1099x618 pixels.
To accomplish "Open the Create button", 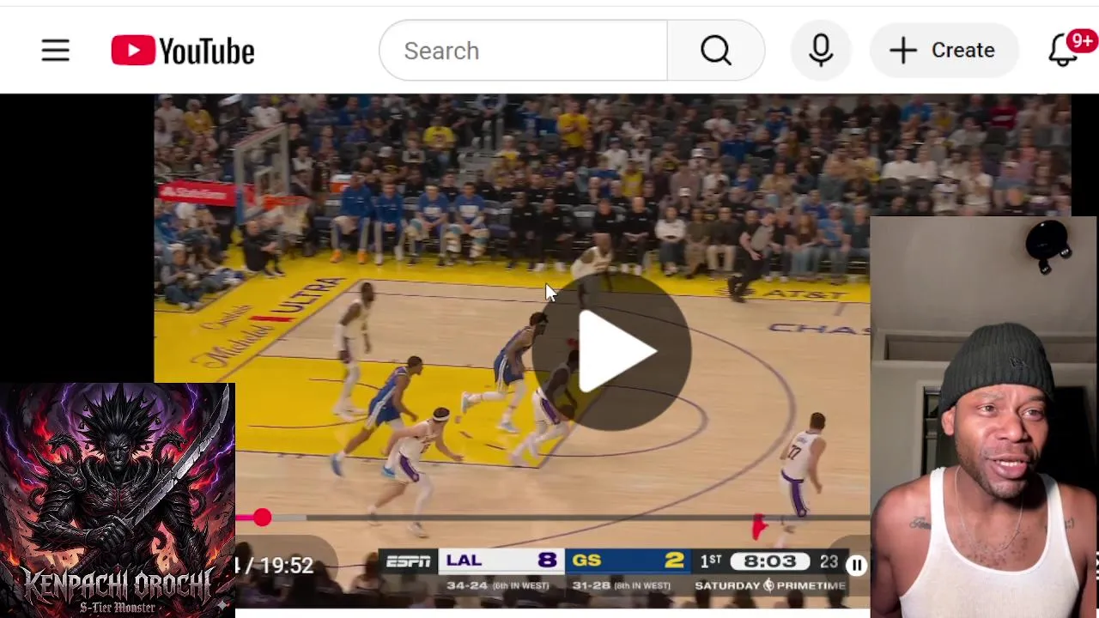I will 944,51.
